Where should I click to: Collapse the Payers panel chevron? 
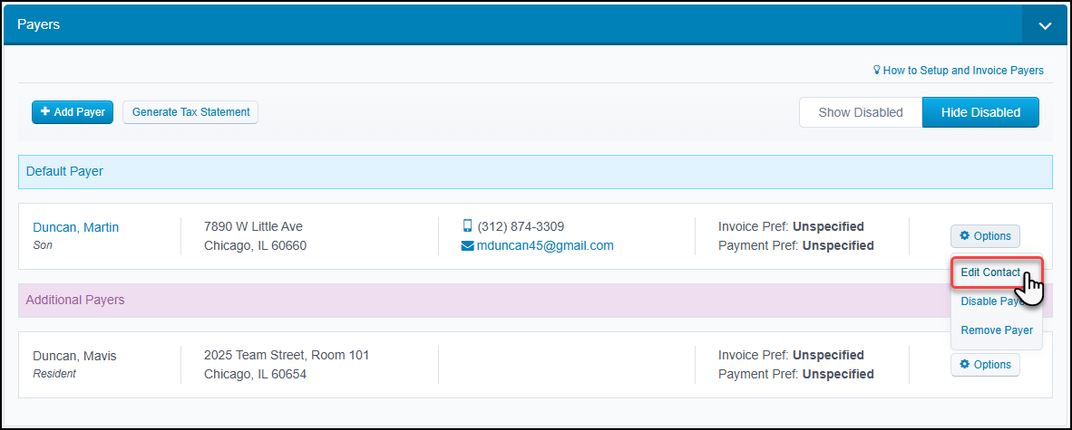1044,25
